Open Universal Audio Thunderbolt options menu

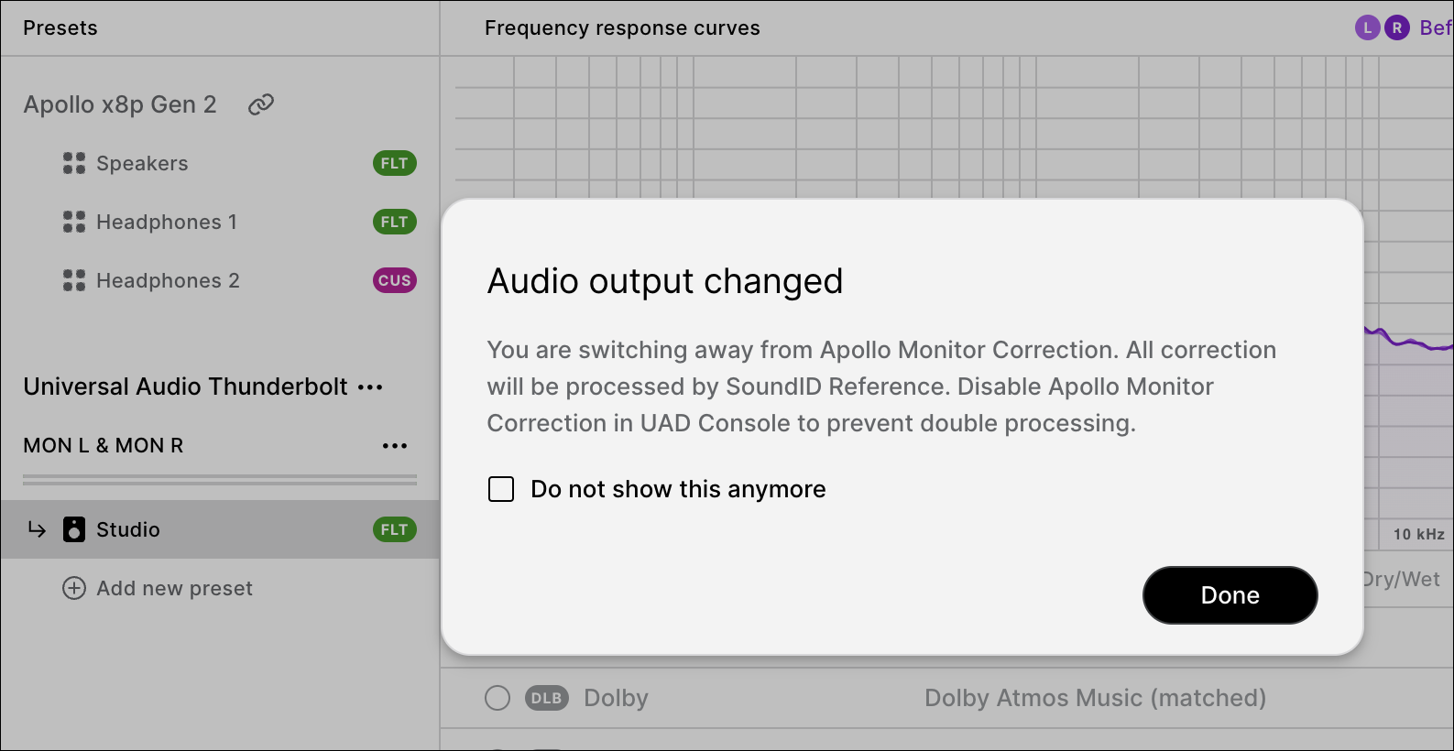point(370,387)
